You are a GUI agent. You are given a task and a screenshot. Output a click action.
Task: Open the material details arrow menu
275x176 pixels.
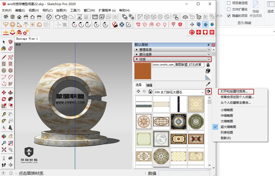pyautogui.click(x=208, y=91)
